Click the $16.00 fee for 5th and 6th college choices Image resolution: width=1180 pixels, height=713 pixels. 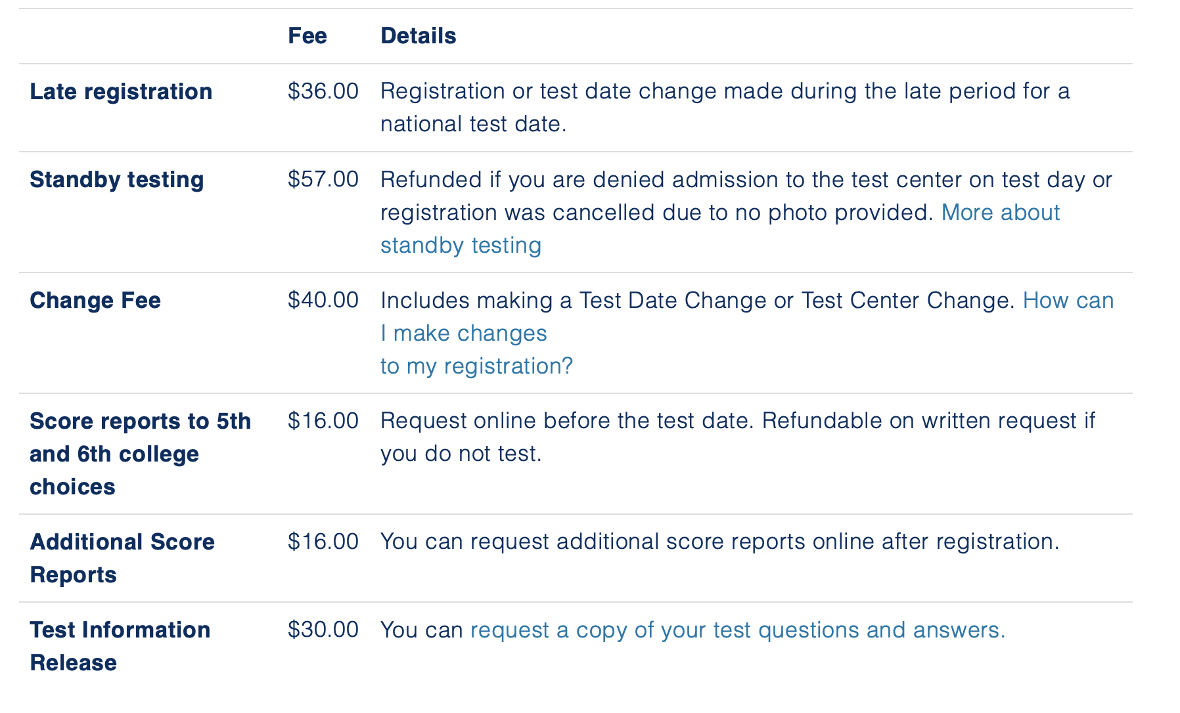pos(323,421)
